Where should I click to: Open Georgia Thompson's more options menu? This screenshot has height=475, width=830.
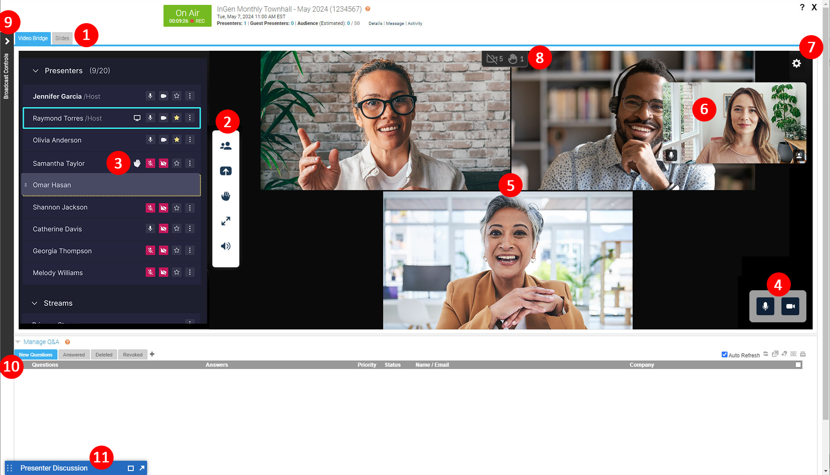tap(190, 251)
